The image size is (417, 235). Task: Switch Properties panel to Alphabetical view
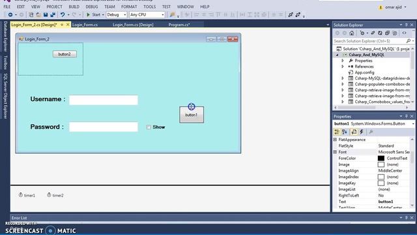pos(345,132)
